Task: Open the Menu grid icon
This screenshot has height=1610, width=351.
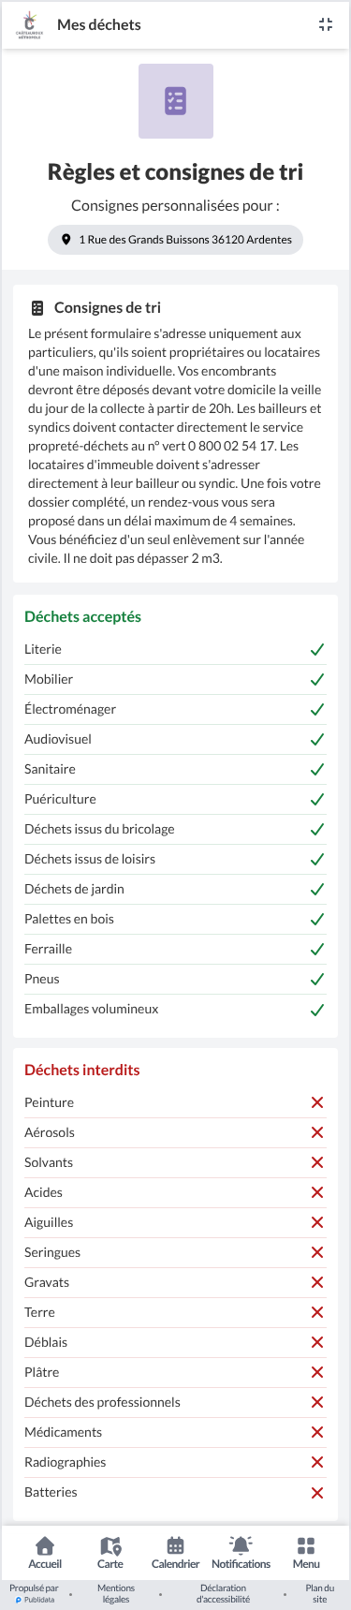Action: pos(306,1546)
